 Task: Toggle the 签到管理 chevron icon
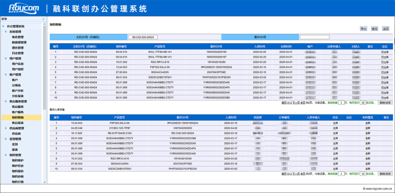coord(6,139)
